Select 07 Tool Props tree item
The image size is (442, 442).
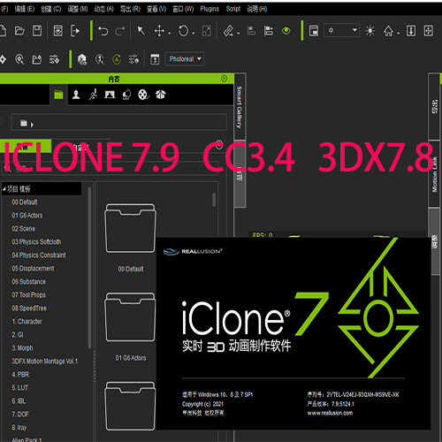pos(28,295)
